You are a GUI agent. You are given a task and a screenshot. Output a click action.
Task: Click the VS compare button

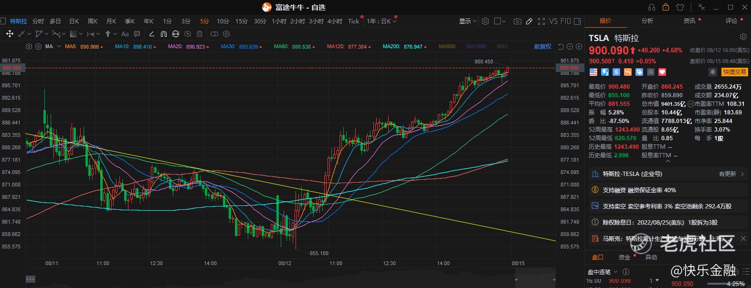[554, 21]
